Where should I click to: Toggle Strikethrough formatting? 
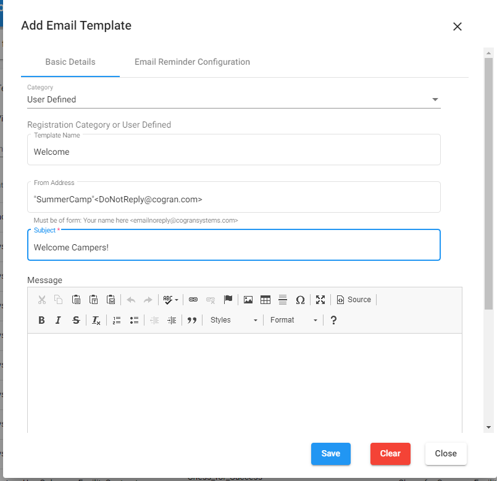tap(76, 320)
